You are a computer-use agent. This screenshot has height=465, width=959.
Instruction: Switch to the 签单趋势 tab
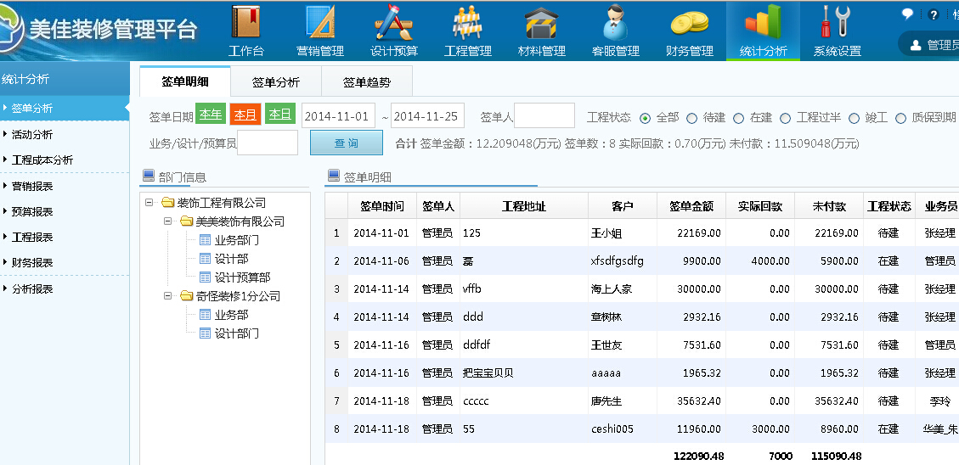click(366, 82)
